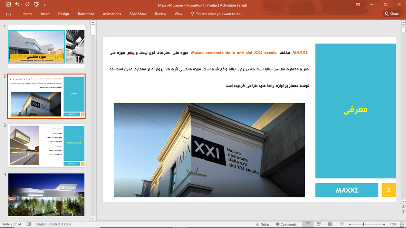The image size is (406, 228).
Task: Click the main editing area scroll-down arrow
Action: [x=403, y=201]
